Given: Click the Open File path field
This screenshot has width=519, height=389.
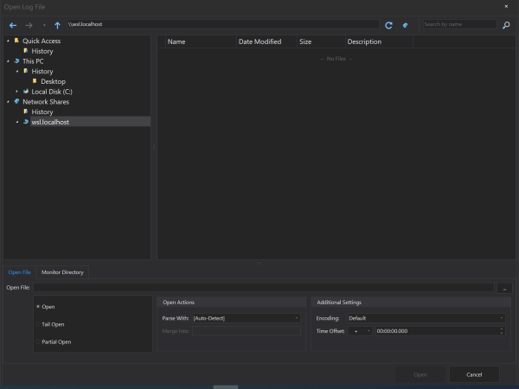Looking at the screenshot, I should (264, 288).
